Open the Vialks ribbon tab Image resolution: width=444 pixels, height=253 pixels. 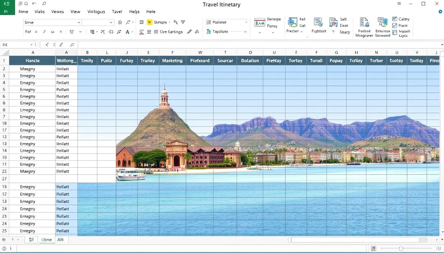39,11
